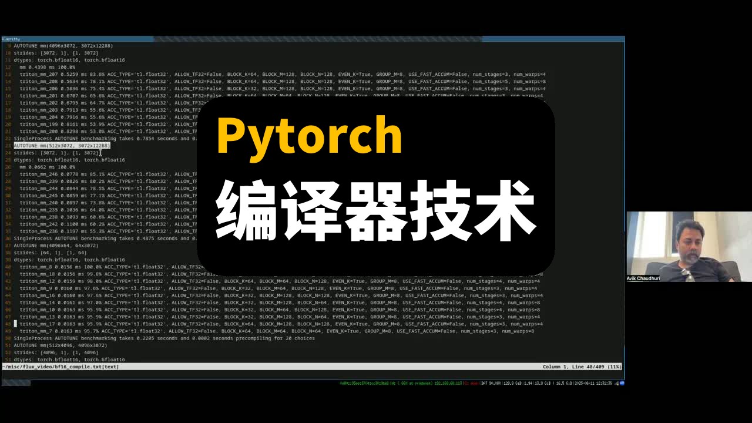Select the 'triton_mm_204' result row
The image size is (752, 423).
point(109,117)
